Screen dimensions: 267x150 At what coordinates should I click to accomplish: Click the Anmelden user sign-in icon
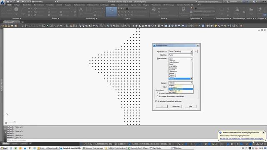[x=228, y=2]
